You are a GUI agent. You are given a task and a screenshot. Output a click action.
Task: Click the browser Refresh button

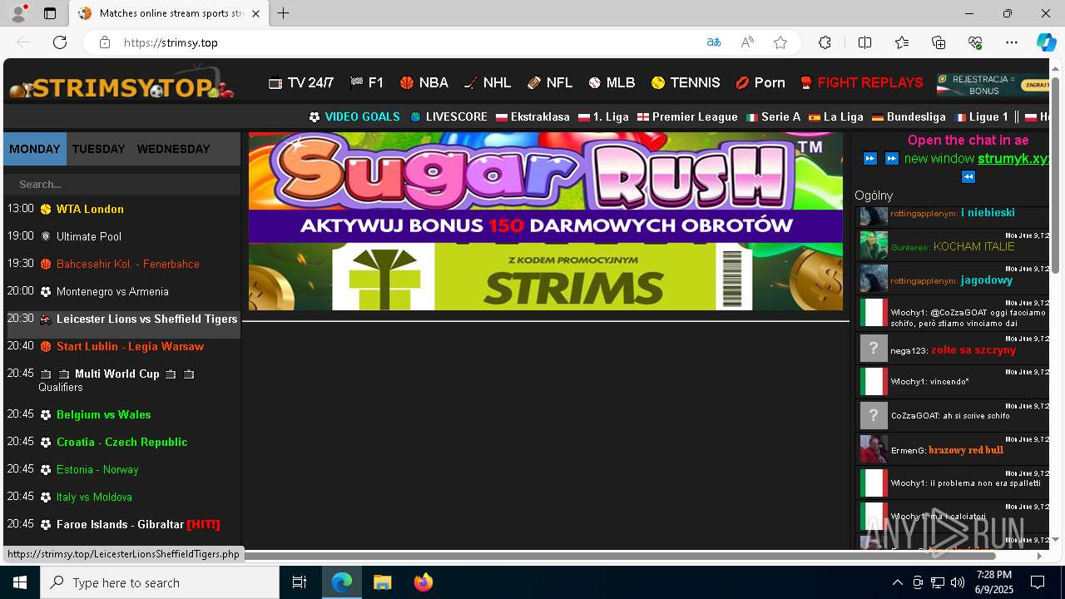click(x=60, y=42)
